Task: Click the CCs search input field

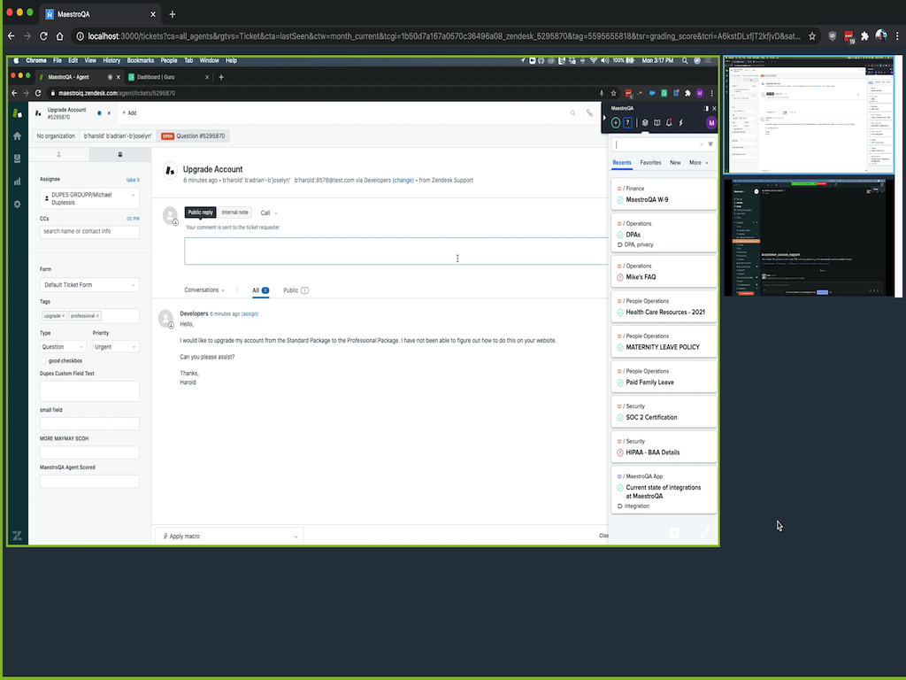Action: (x=89, y=232)
